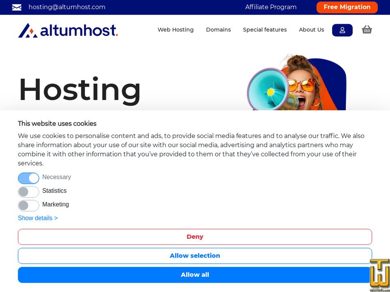Click the envelope email icon

click(x=17, y=7)
